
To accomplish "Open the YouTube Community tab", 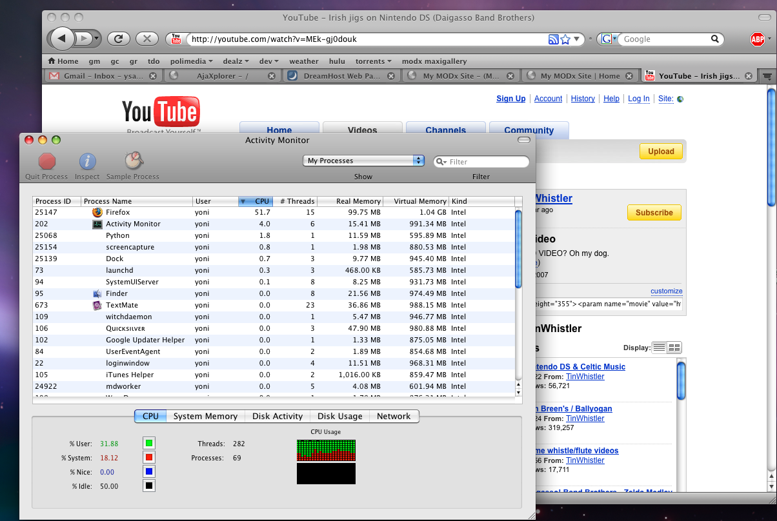I will click(x=529, y=130).
